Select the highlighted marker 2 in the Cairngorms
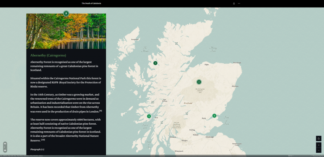Viewport: 324px width, 157px height. pyautogui.click(x=199, y=82)
